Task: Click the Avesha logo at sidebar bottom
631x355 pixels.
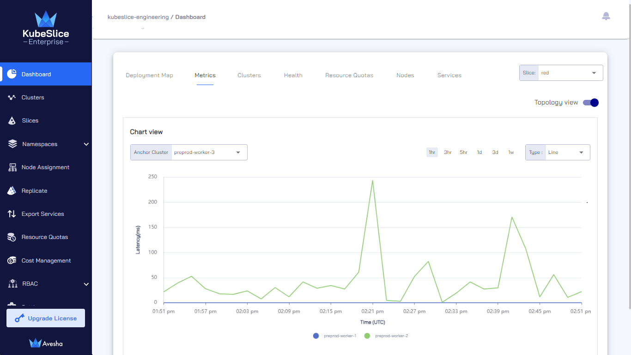Action: point(46,343)
